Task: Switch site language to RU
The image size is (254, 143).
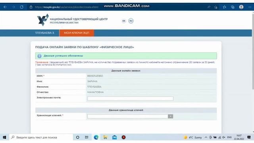Action: coord(131,21)
